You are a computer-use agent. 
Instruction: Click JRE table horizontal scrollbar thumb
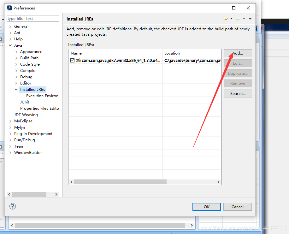pos(120,182)
